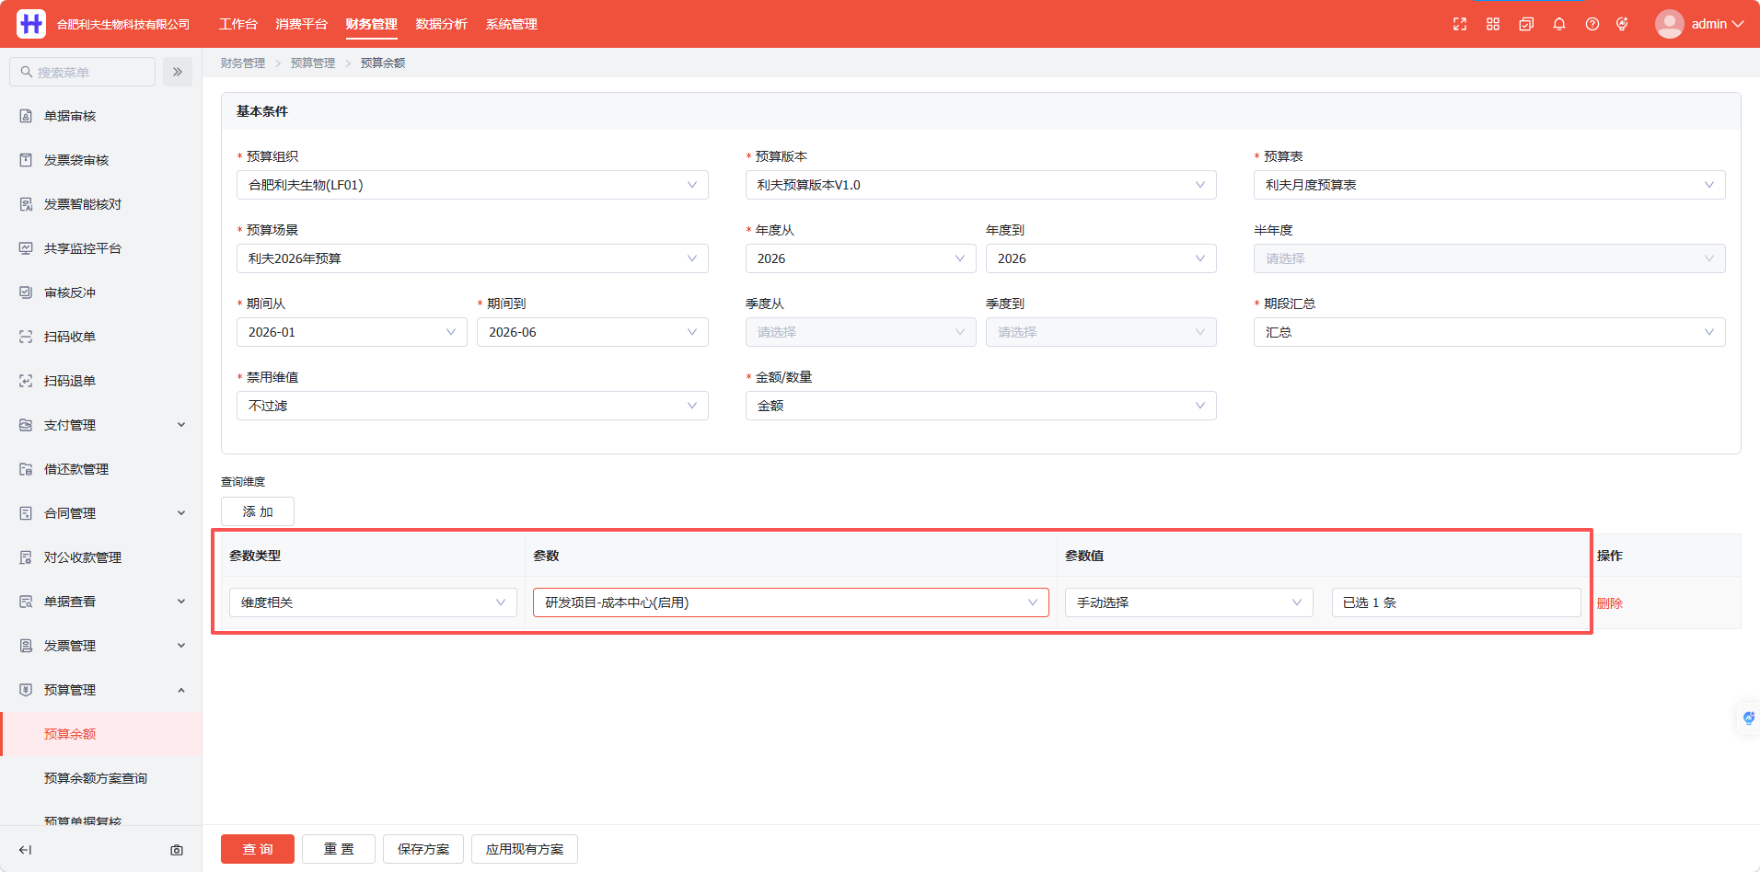Screen dimensions: 1760x872
Task: Collapse sidebar with double-arrow icon
Action: point(178,72)
